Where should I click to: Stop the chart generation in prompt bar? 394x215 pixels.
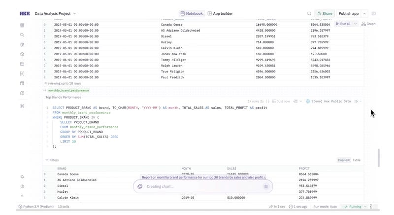[x=266, y=186]
